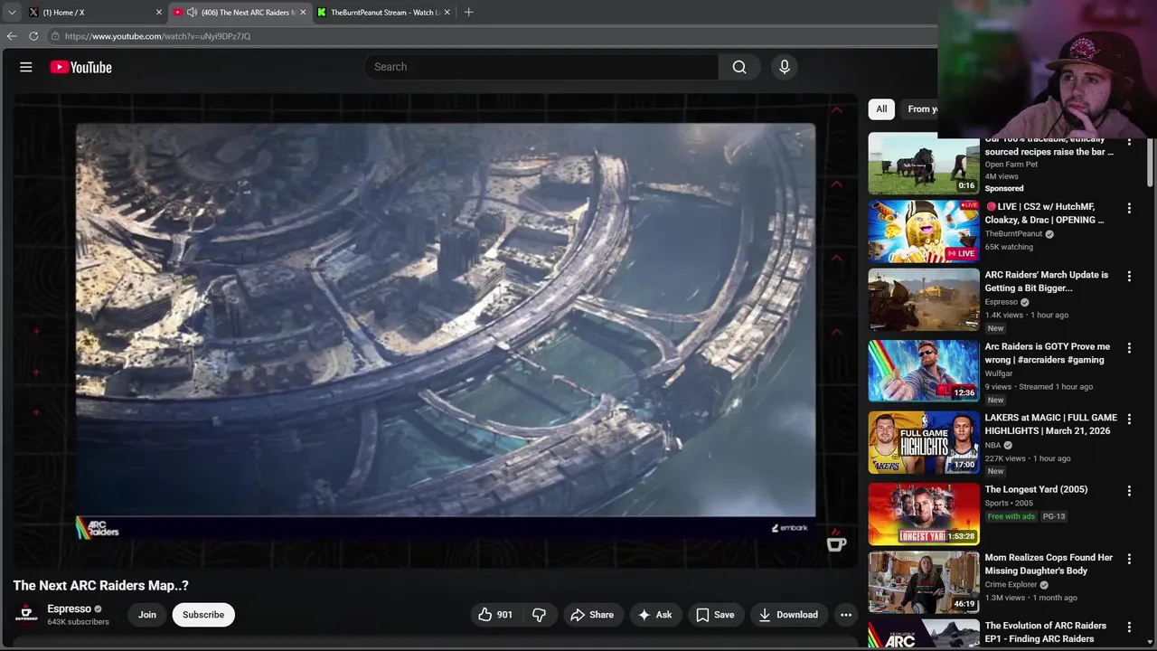
Task: Open a new browser tab
Action: [x=468, y=13]
